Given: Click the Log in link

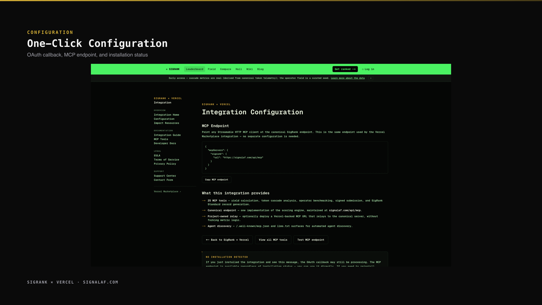Looking at the screenshot, I should [368, 69].
